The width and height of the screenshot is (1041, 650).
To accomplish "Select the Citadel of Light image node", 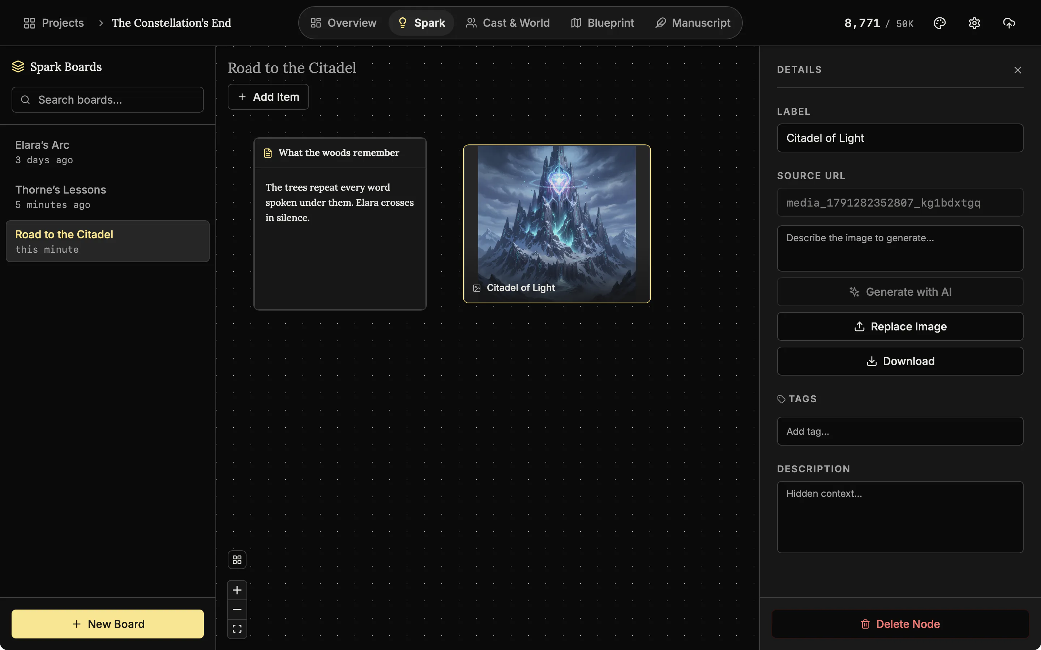I will click(x=557, y=224).
